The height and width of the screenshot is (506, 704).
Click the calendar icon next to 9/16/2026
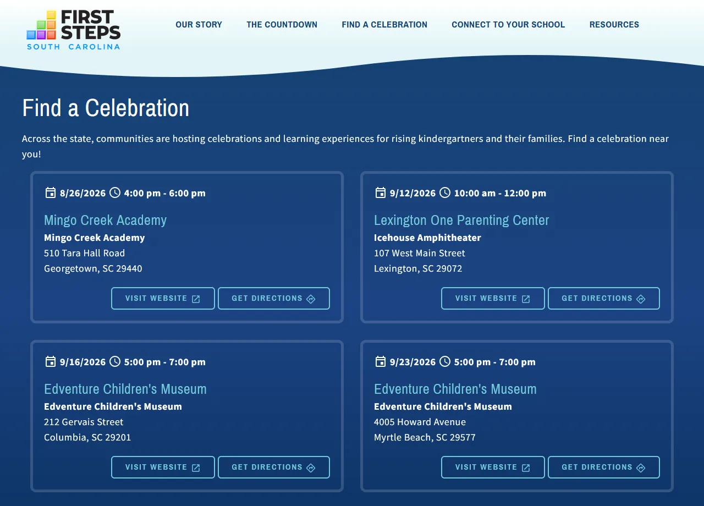click(51, 361)
